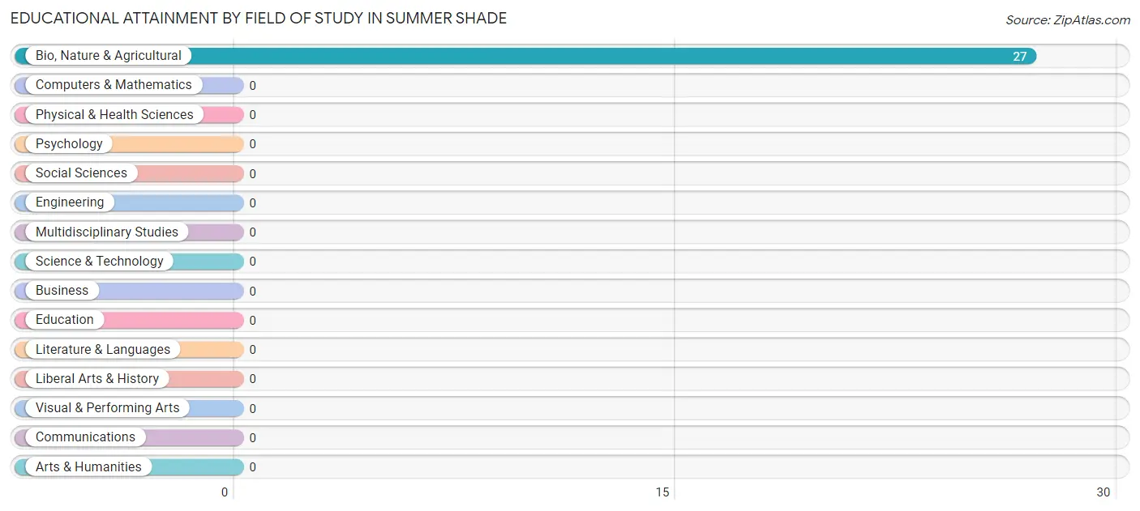Click the Visual & Performing Arts label
This screenshot has width=1140, height=511.
[x=108, y=408]
